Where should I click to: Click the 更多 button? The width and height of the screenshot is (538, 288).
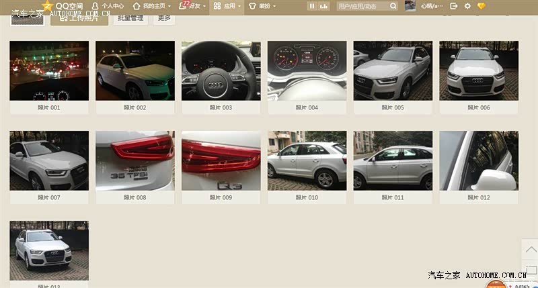click(164, 17)
